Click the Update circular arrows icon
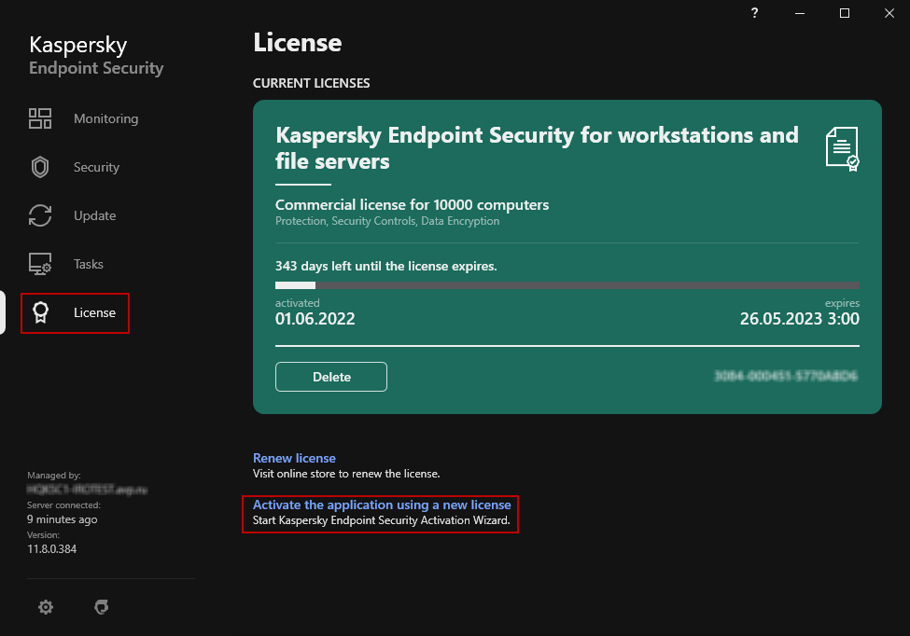Image resolution: width=910 pixels, height=636 pixels. [40, 215]
